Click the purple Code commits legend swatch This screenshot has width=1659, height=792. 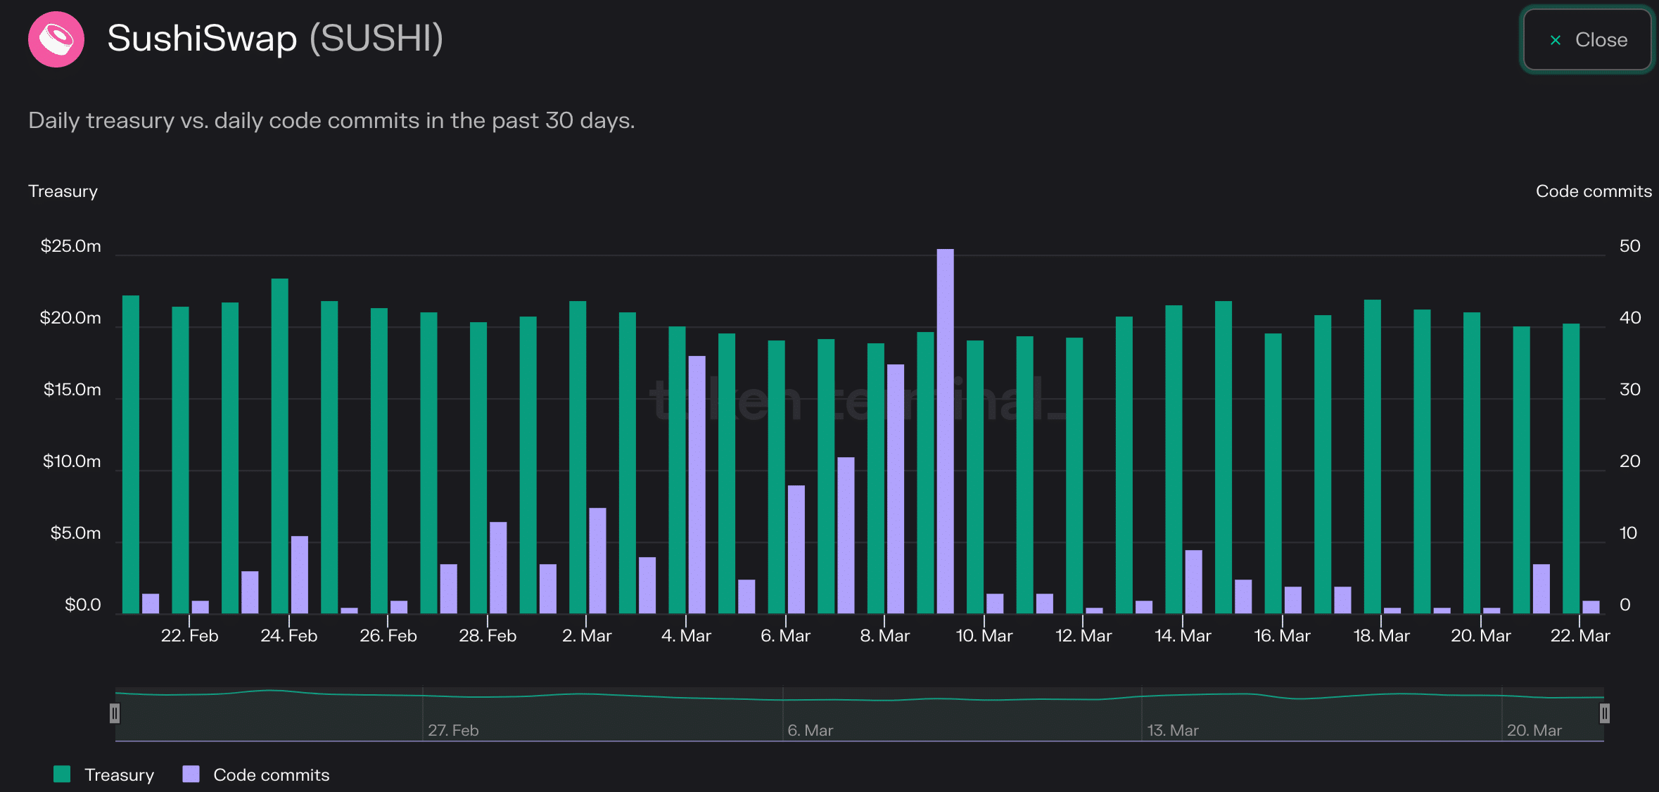[191, 774]
